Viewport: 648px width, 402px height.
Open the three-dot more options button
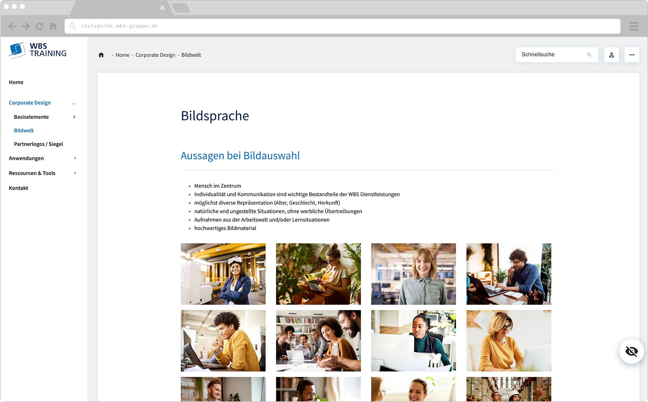[632, 55]
